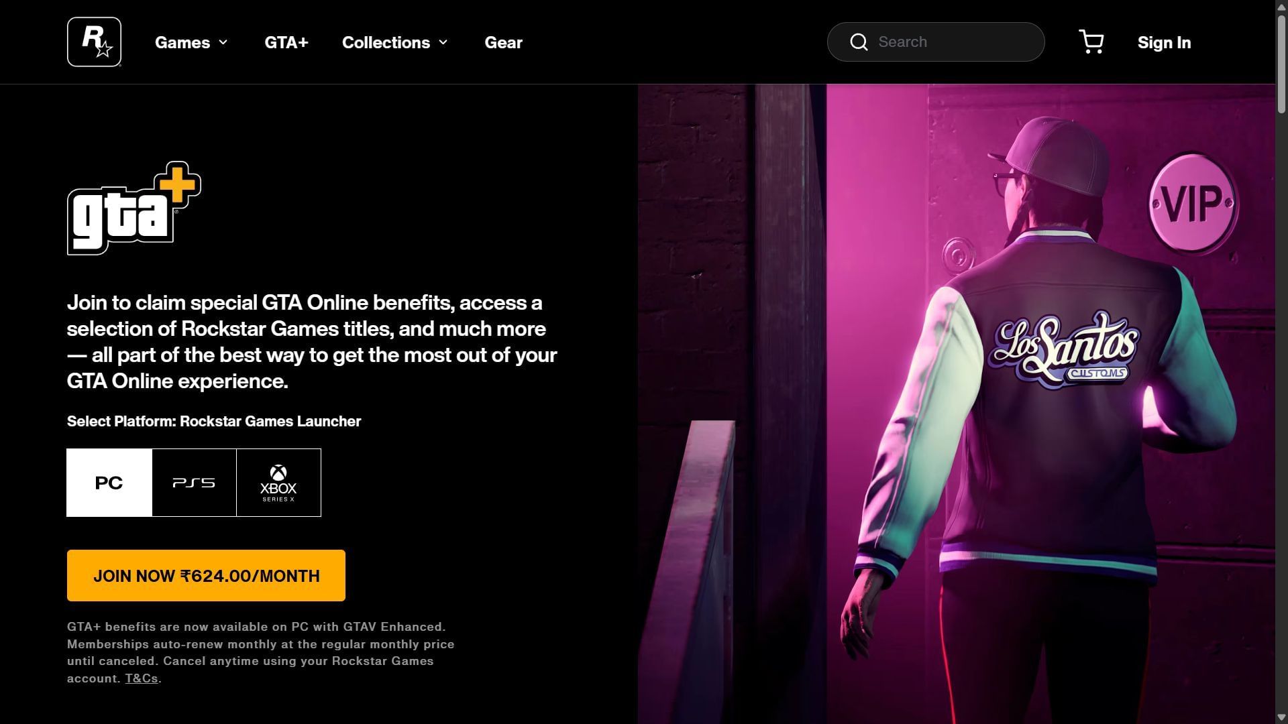Open the T&Cs link
Viewport: 1288px width, 724px height.
pyautogui.click(x=142, y=678)
